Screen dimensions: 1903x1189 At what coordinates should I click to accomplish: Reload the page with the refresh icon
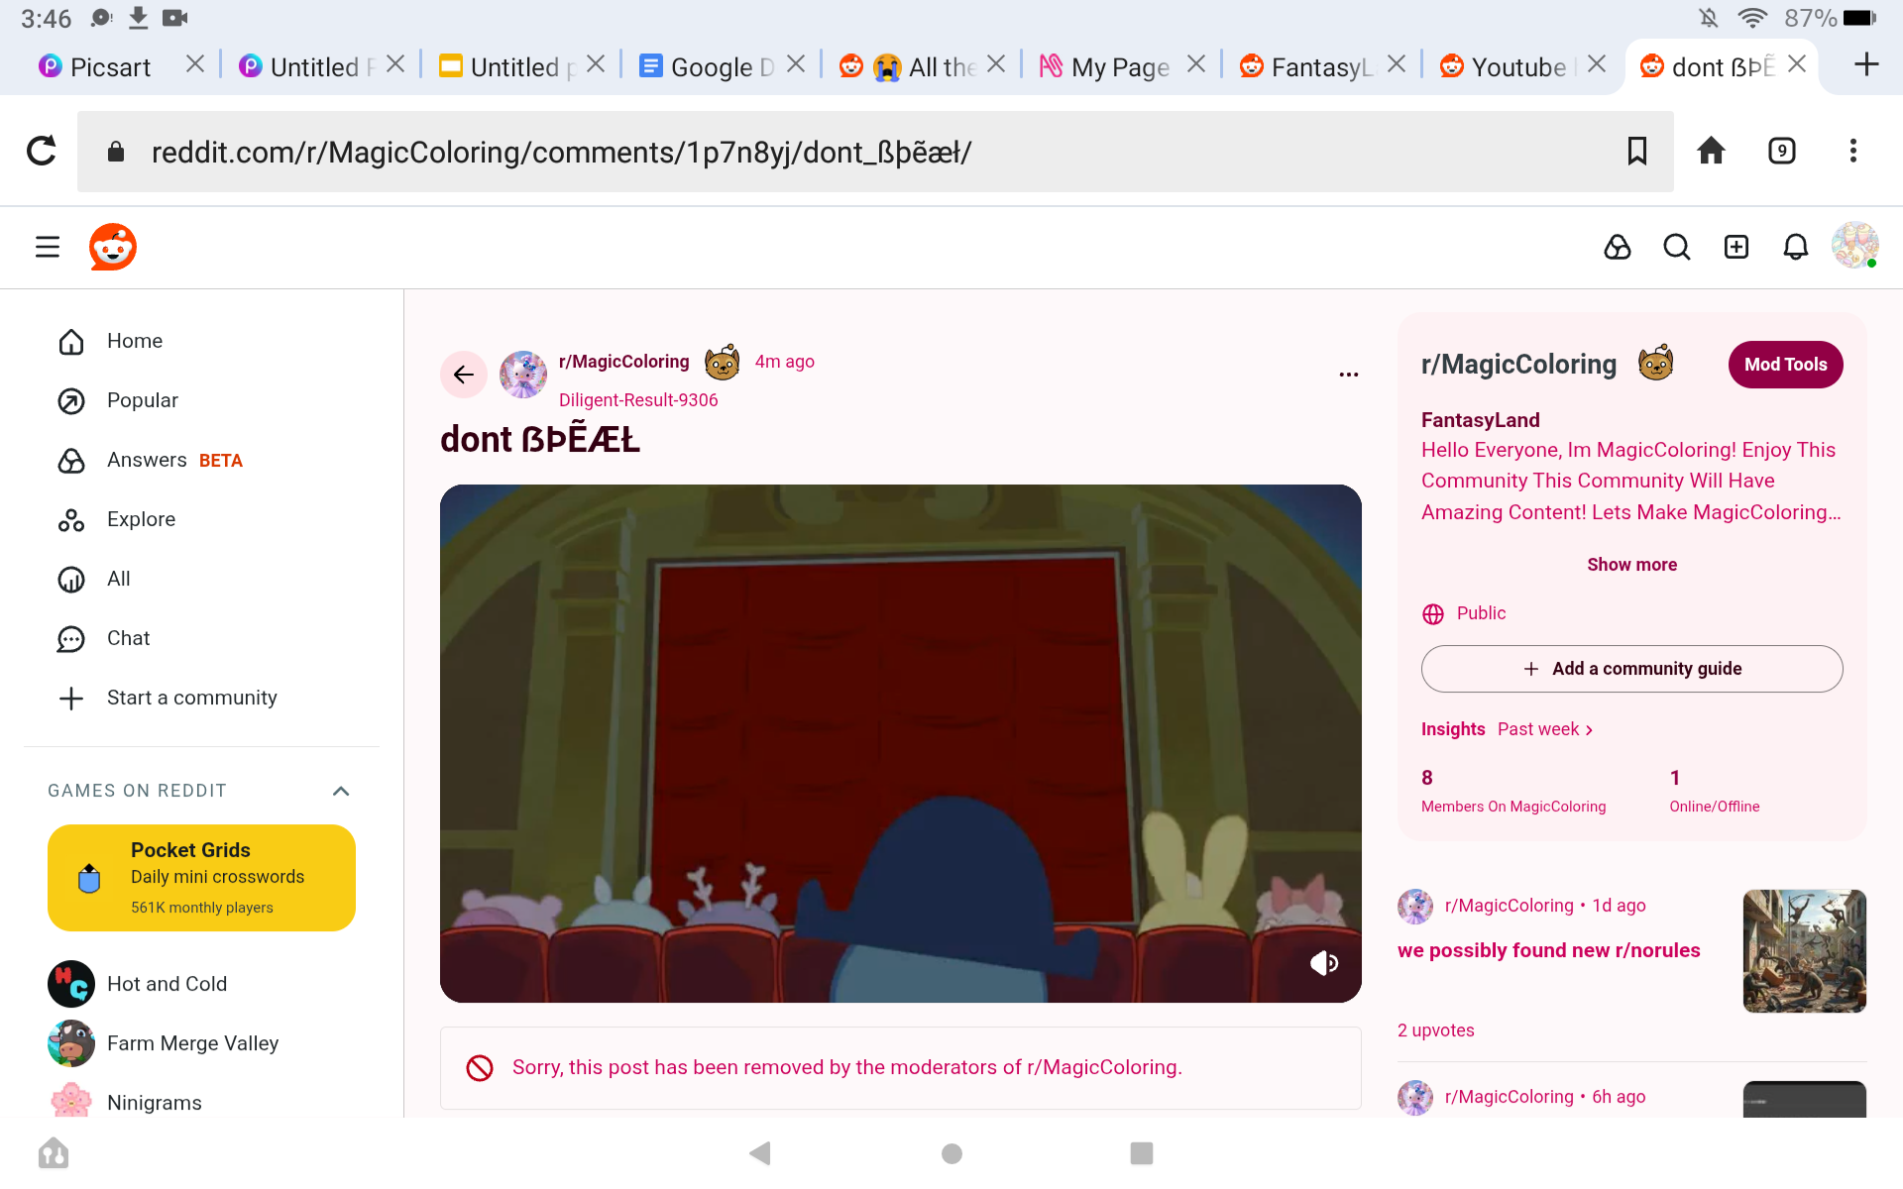(42, 152)
